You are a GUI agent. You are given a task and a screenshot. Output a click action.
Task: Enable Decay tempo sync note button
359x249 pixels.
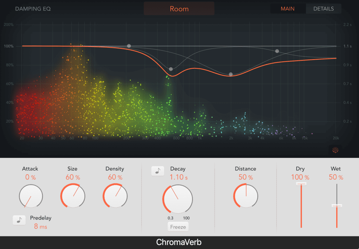[157, 171]
